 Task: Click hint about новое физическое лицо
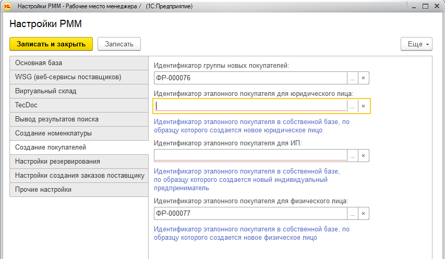tap(251, 233)
